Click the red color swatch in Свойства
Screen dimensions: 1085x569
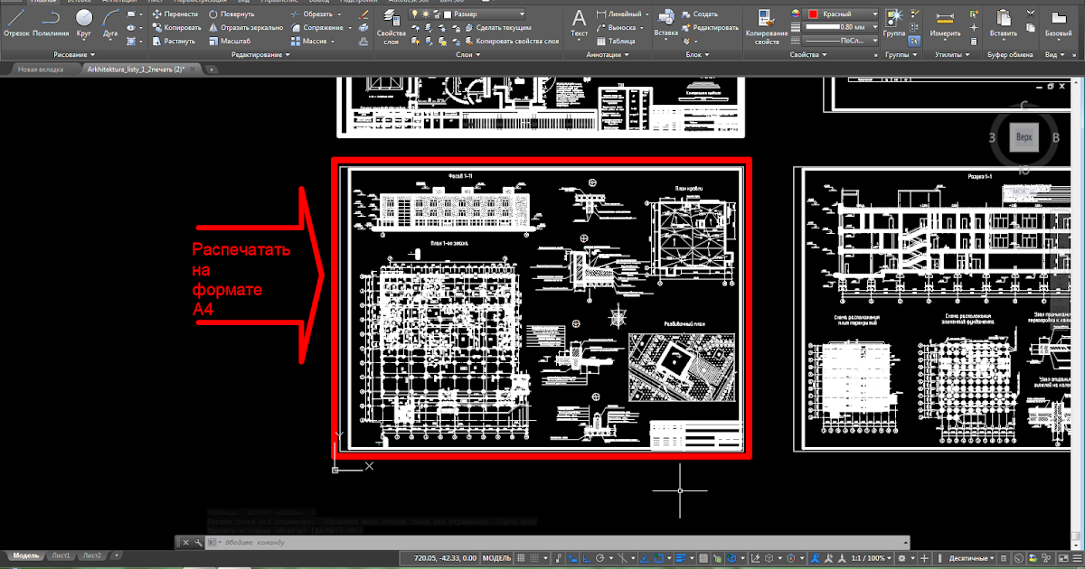[x=813, y=14]
